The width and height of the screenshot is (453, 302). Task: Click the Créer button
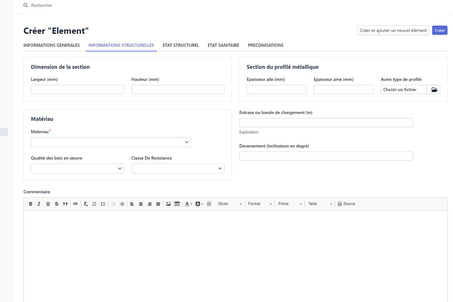pyautogui.click(x=440, y=31)
